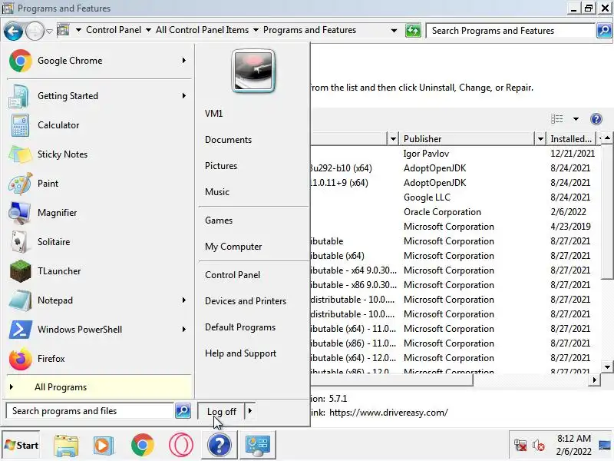The width and height of the screenshot is (614, 461).
Task: Open Name column filter dropdown
Action: click(393, 139)
